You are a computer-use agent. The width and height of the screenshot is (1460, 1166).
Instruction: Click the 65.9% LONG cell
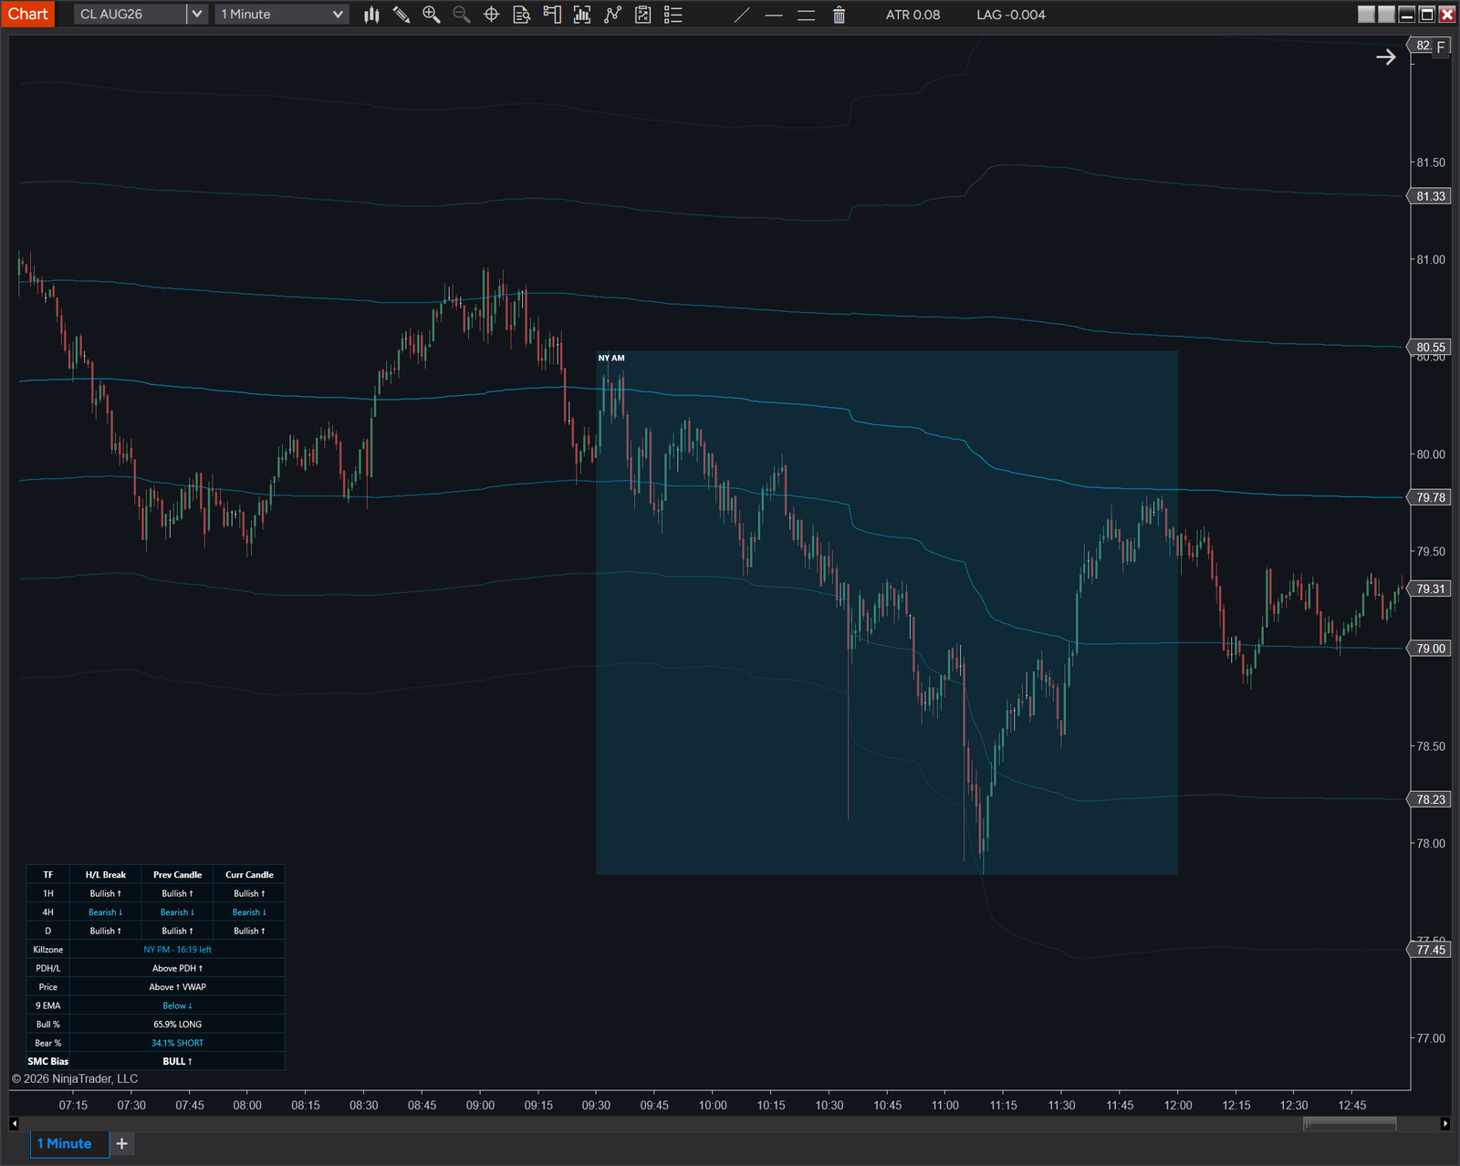[178, 1025]
